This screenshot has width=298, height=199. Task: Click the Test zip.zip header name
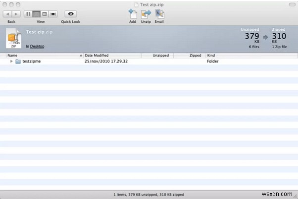[39, 32]
